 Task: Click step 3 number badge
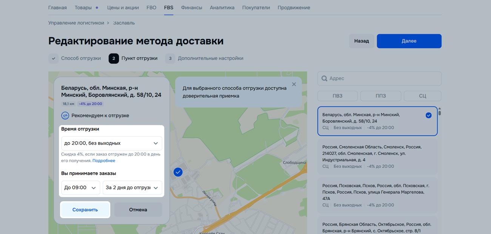[x=170, y=58]
